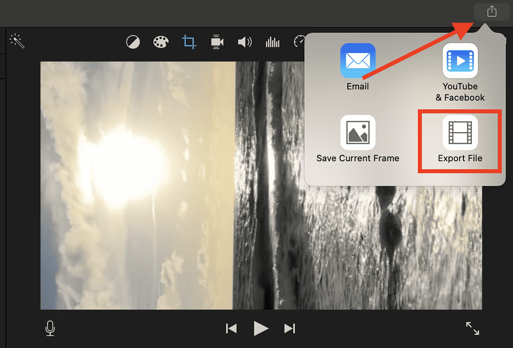Click the voiceover microphone icon
Image resolution: width=513 pixels, height=348 pixels.
(50, 328)
